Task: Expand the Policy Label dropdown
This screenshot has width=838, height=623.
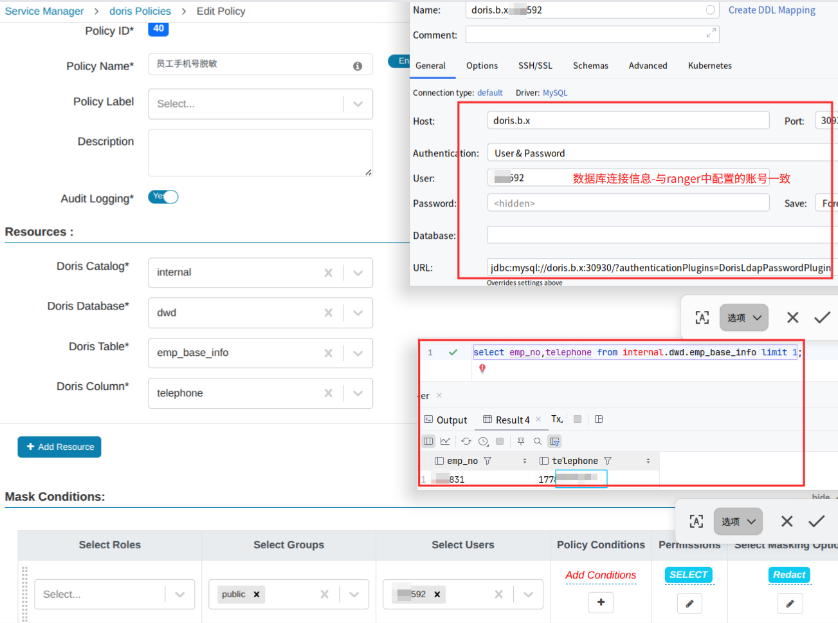Action: (x=358, y=104)
